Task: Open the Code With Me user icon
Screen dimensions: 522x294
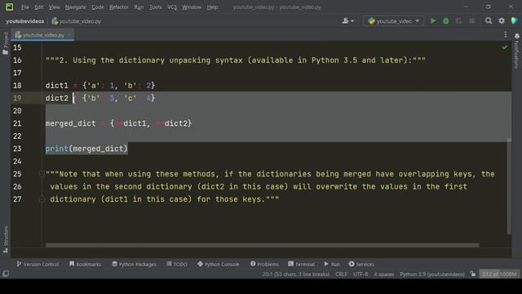Action: [x=347, y=21]
